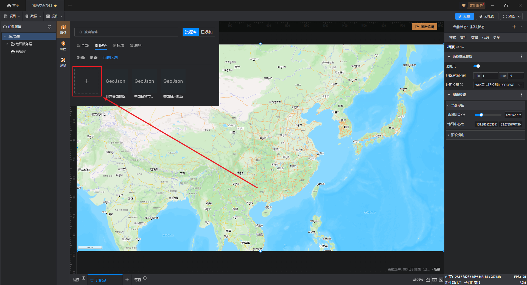Open the 测绘 sidebar category
527x285 pixels.
tap(63, 62)
